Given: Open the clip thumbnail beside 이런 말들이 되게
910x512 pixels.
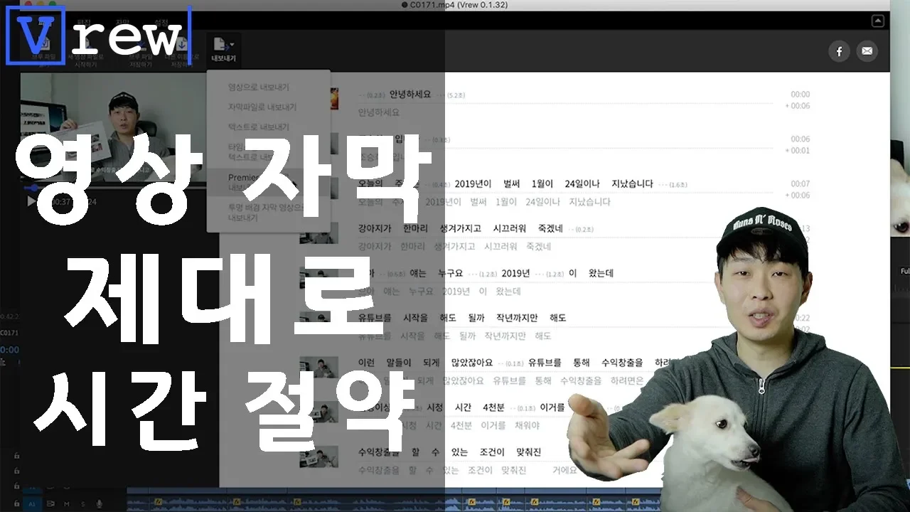Looking at the screenshot, I should coord(318,366).
